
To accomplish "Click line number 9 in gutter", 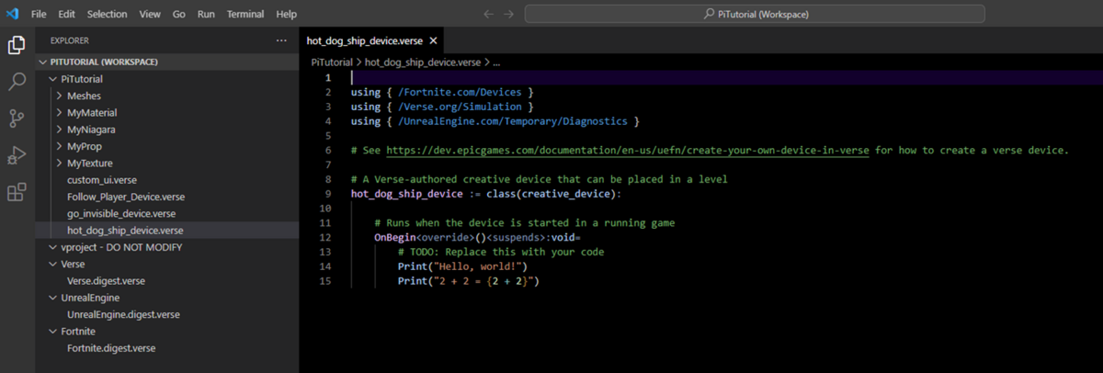I will click(x=328, y=194).
